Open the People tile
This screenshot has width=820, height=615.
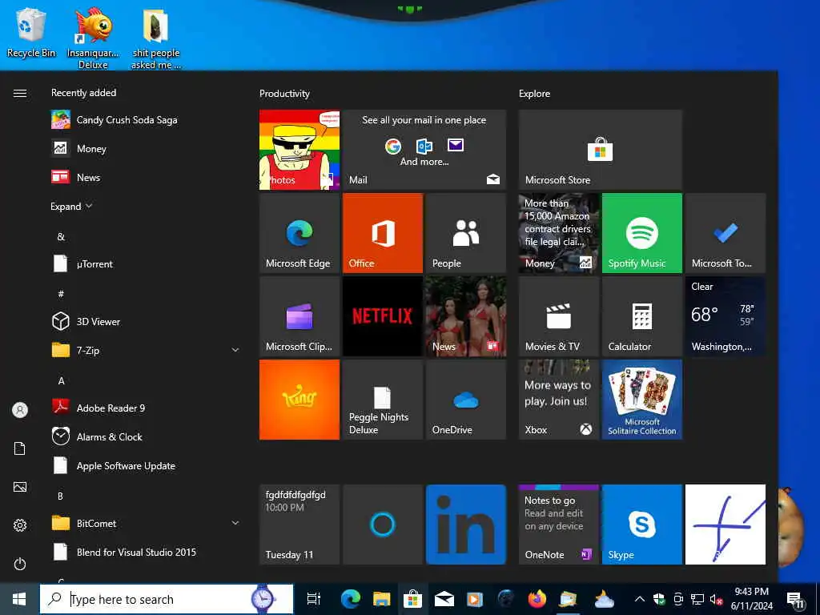(465, 233)
